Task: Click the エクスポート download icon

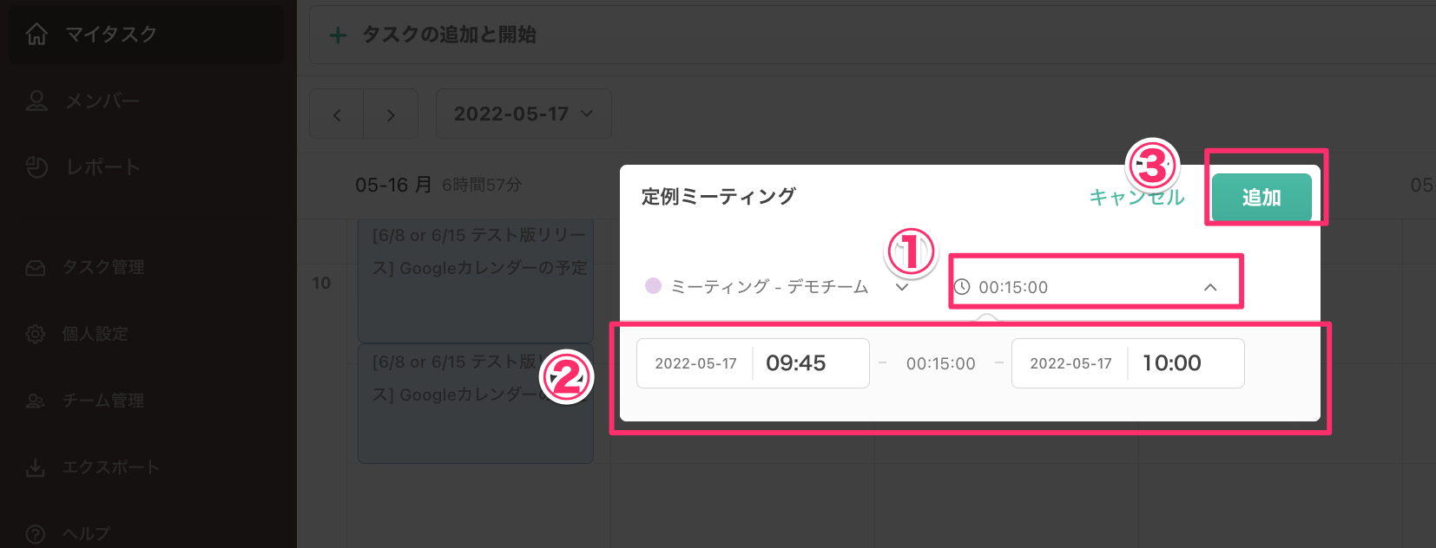Action: click(36, 467)
